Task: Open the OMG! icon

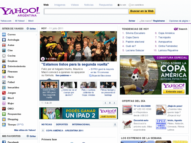Action: [x=4, y=109]
